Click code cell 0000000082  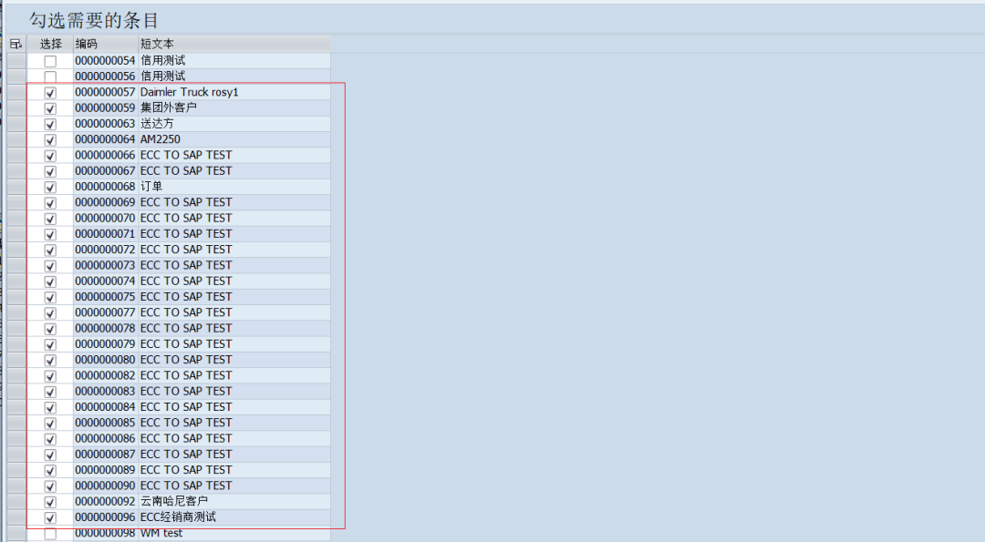tap(105, 376)
